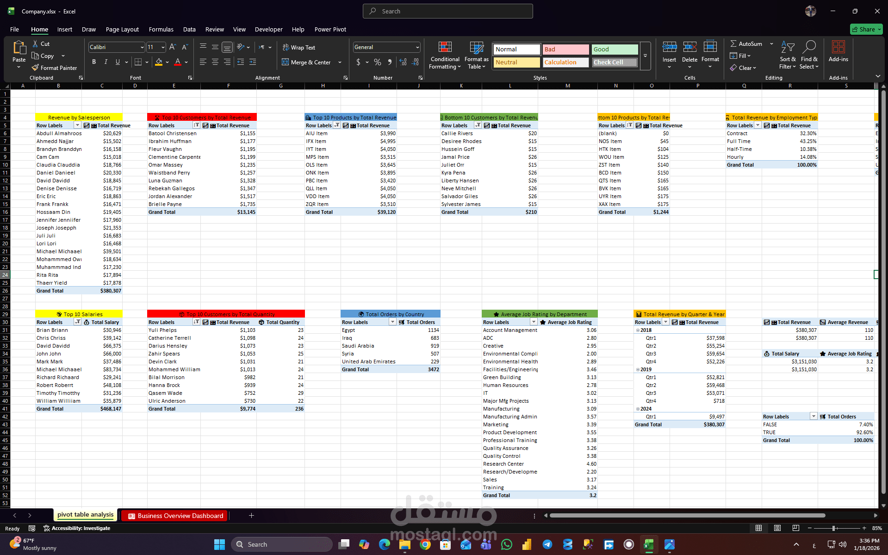Decrease indent of cell contents

click(x=241, y=62)
